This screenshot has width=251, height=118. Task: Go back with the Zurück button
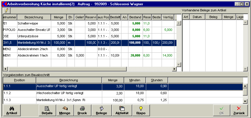(239, 110)
